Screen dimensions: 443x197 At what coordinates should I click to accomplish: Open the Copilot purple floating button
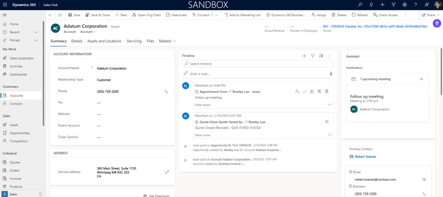point(437,24)
